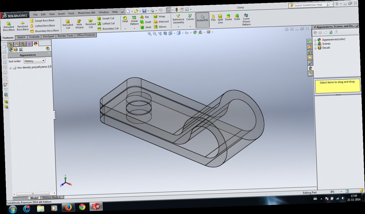The width and height of the screenshot is (365, 214).
Task: Switch to the Sketch tab
Action: tap(21, 37)
